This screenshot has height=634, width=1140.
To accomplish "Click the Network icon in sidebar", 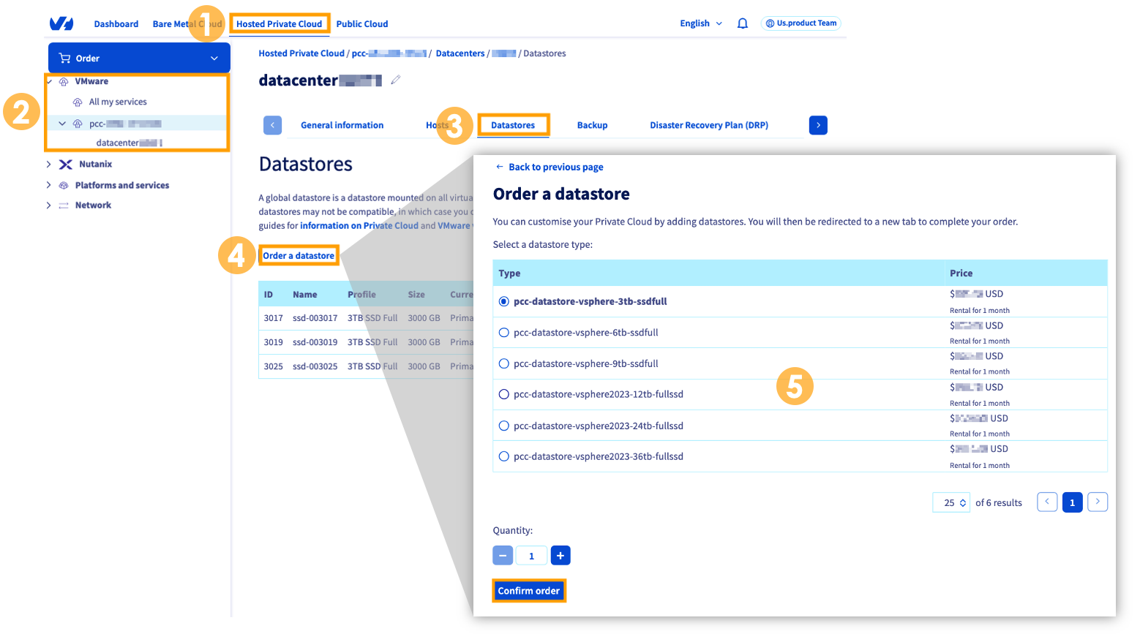I will pos(64,205).
